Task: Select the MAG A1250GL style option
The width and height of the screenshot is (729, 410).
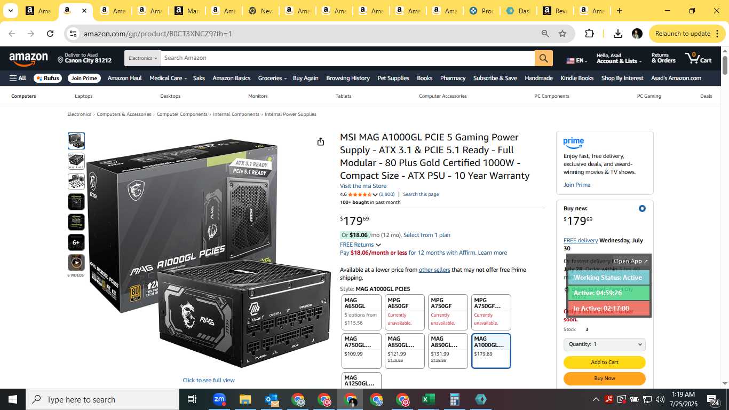Action: tap(361, 380)
